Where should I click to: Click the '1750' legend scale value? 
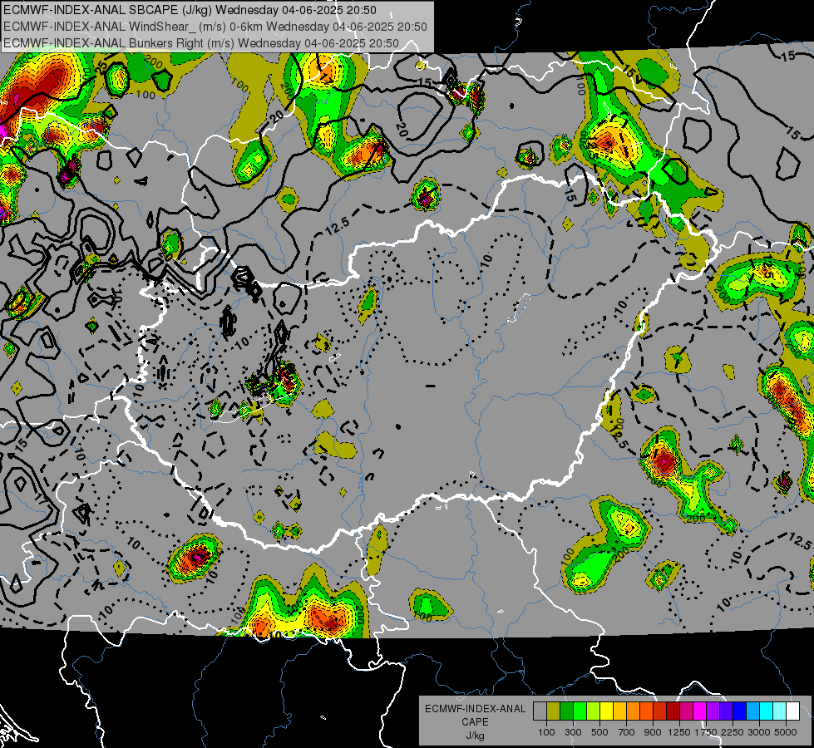706,732
